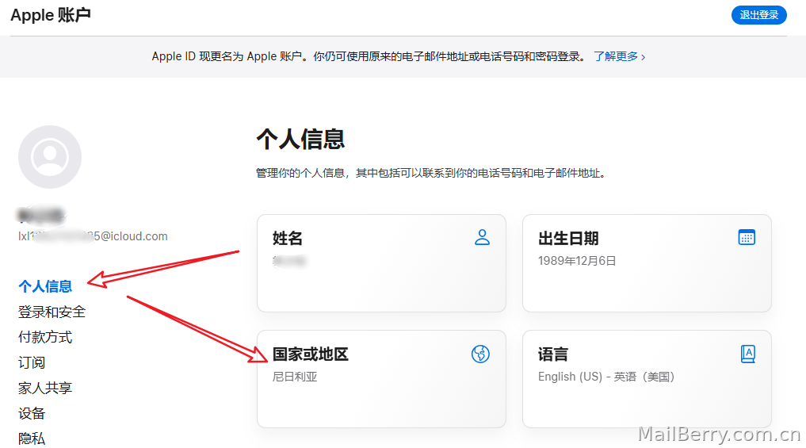Image resolution: width=806 pixels, height=448 pixels.
Task: Click the calendar icon on the 出生日期 card
Action: click(747, 237)
